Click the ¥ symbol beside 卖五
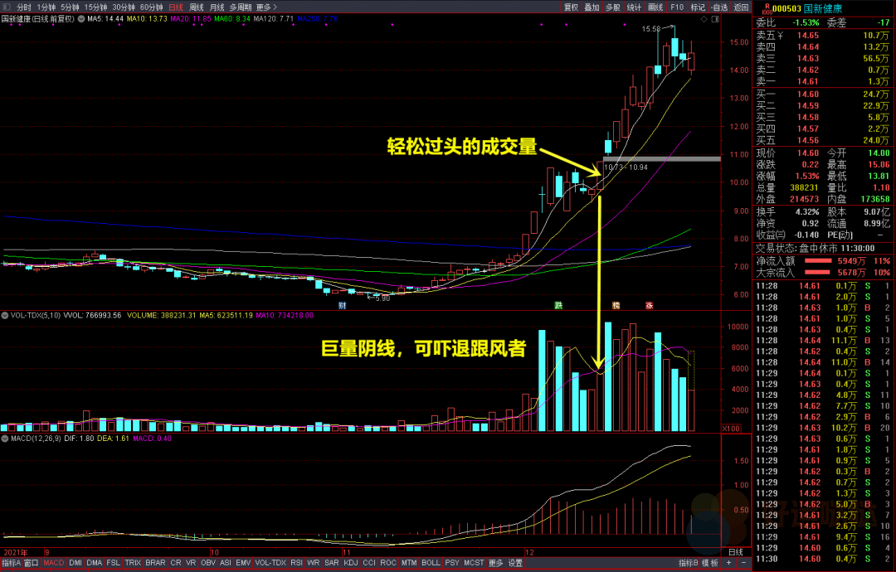896x572 pixels. pos(781,36)
